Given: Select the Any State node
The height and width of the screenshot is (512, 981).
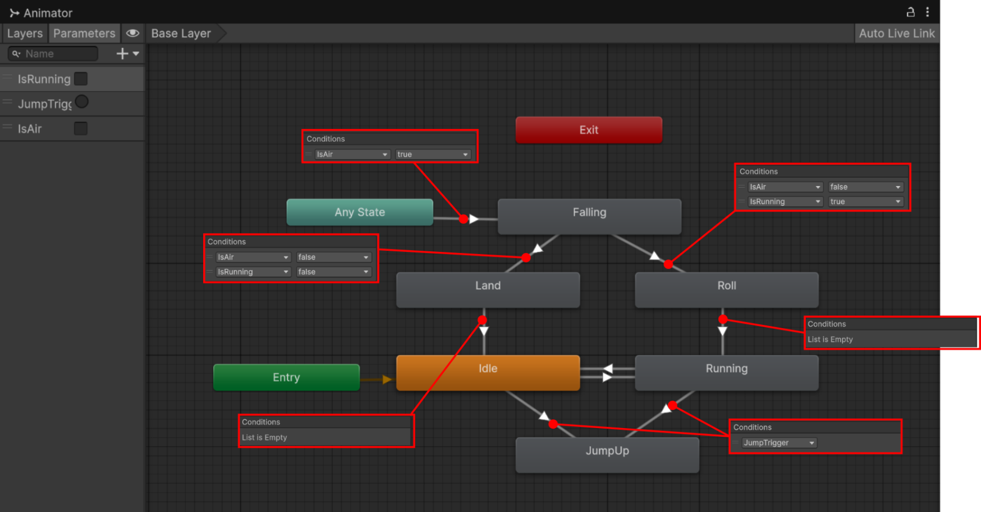Looking at the screenshot, I should (360, 212).
